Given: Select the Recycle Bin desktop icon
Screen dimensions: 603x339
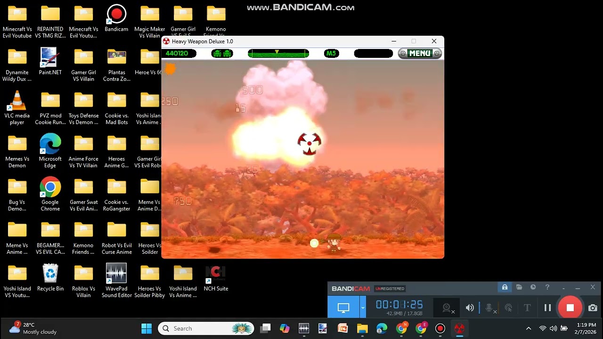Looking at the screenshot, I should 50,278.
